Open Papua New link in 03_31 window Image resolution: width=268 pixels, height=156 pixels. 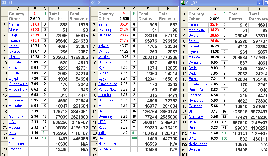click(18, 89)
